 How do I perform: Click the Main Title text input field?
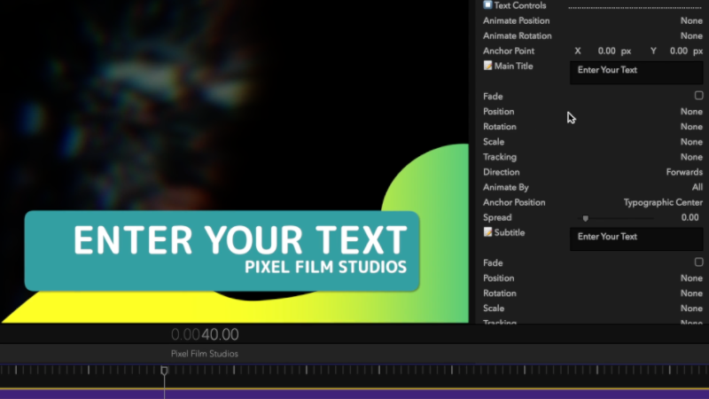pos(636,73)
